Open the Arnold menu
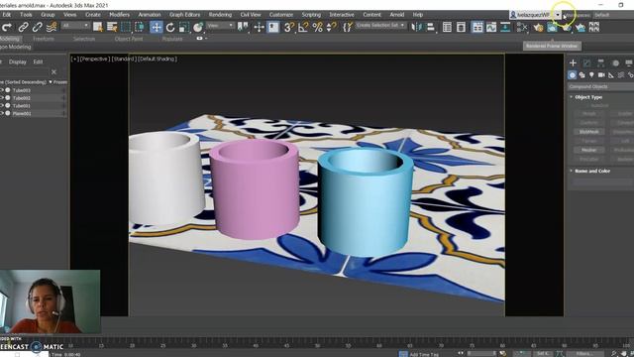The width and height of the screenshot is (634, 357). 396,15
